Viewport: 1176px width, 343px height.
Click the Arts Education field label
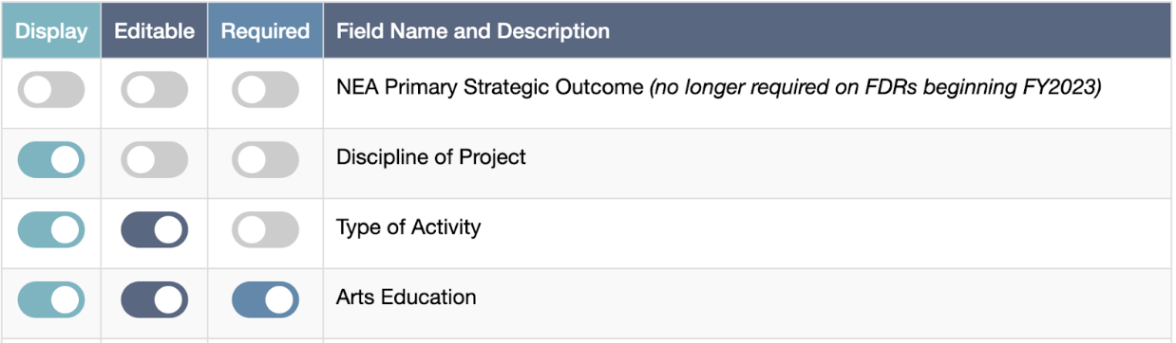(407, 298)
